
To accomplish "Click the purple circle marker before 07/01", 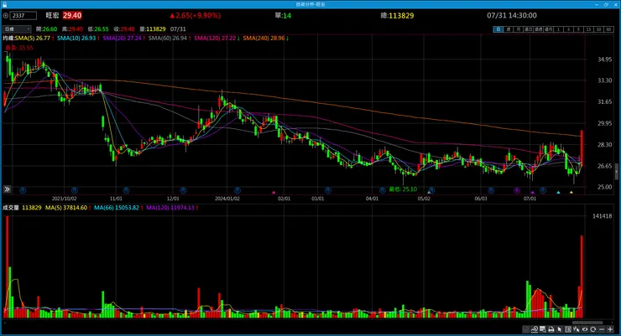I will click(x=517, y=190).
